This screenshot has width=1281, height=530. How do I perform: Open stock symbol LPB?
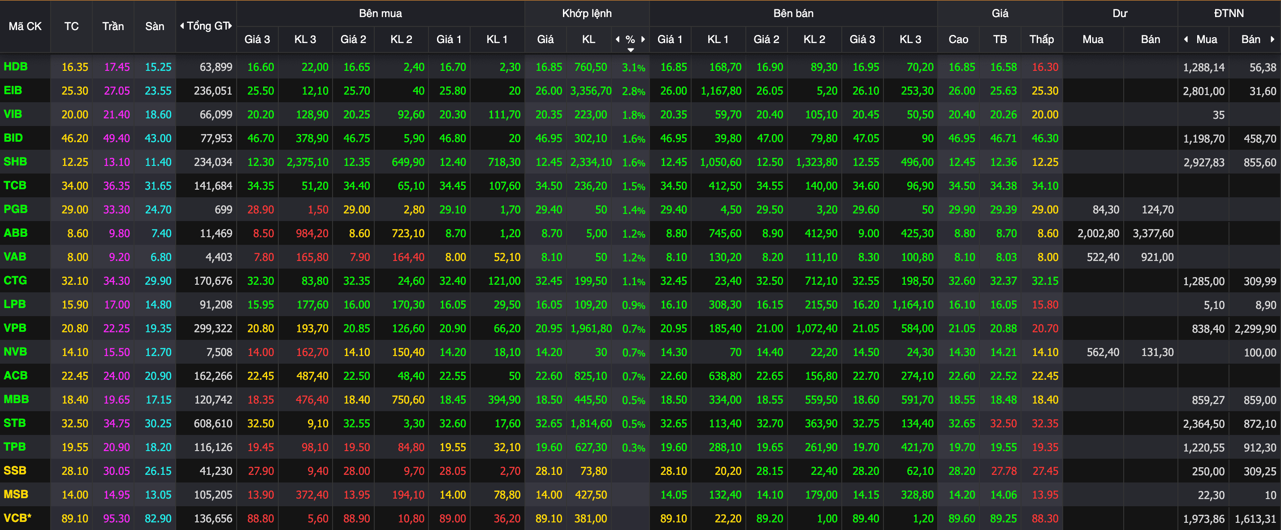15,304
